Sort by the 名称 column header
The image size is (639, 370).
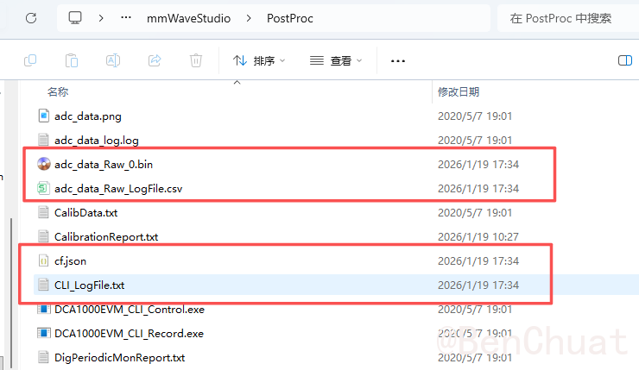58,91
